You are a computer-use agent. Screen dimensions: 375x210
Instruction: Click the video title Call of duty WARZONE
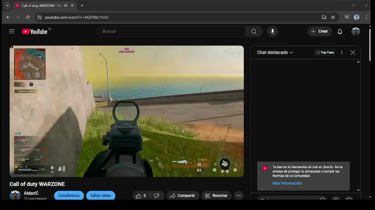(37, 184)
